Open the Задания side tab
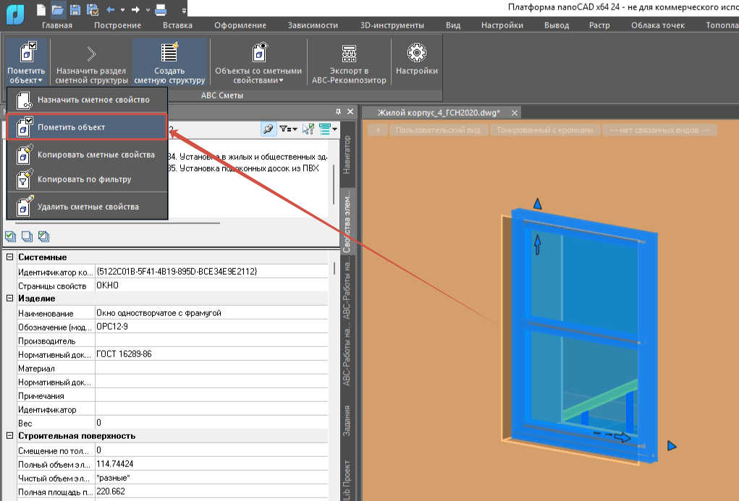 pyautogui.click(x=347, y=421)
